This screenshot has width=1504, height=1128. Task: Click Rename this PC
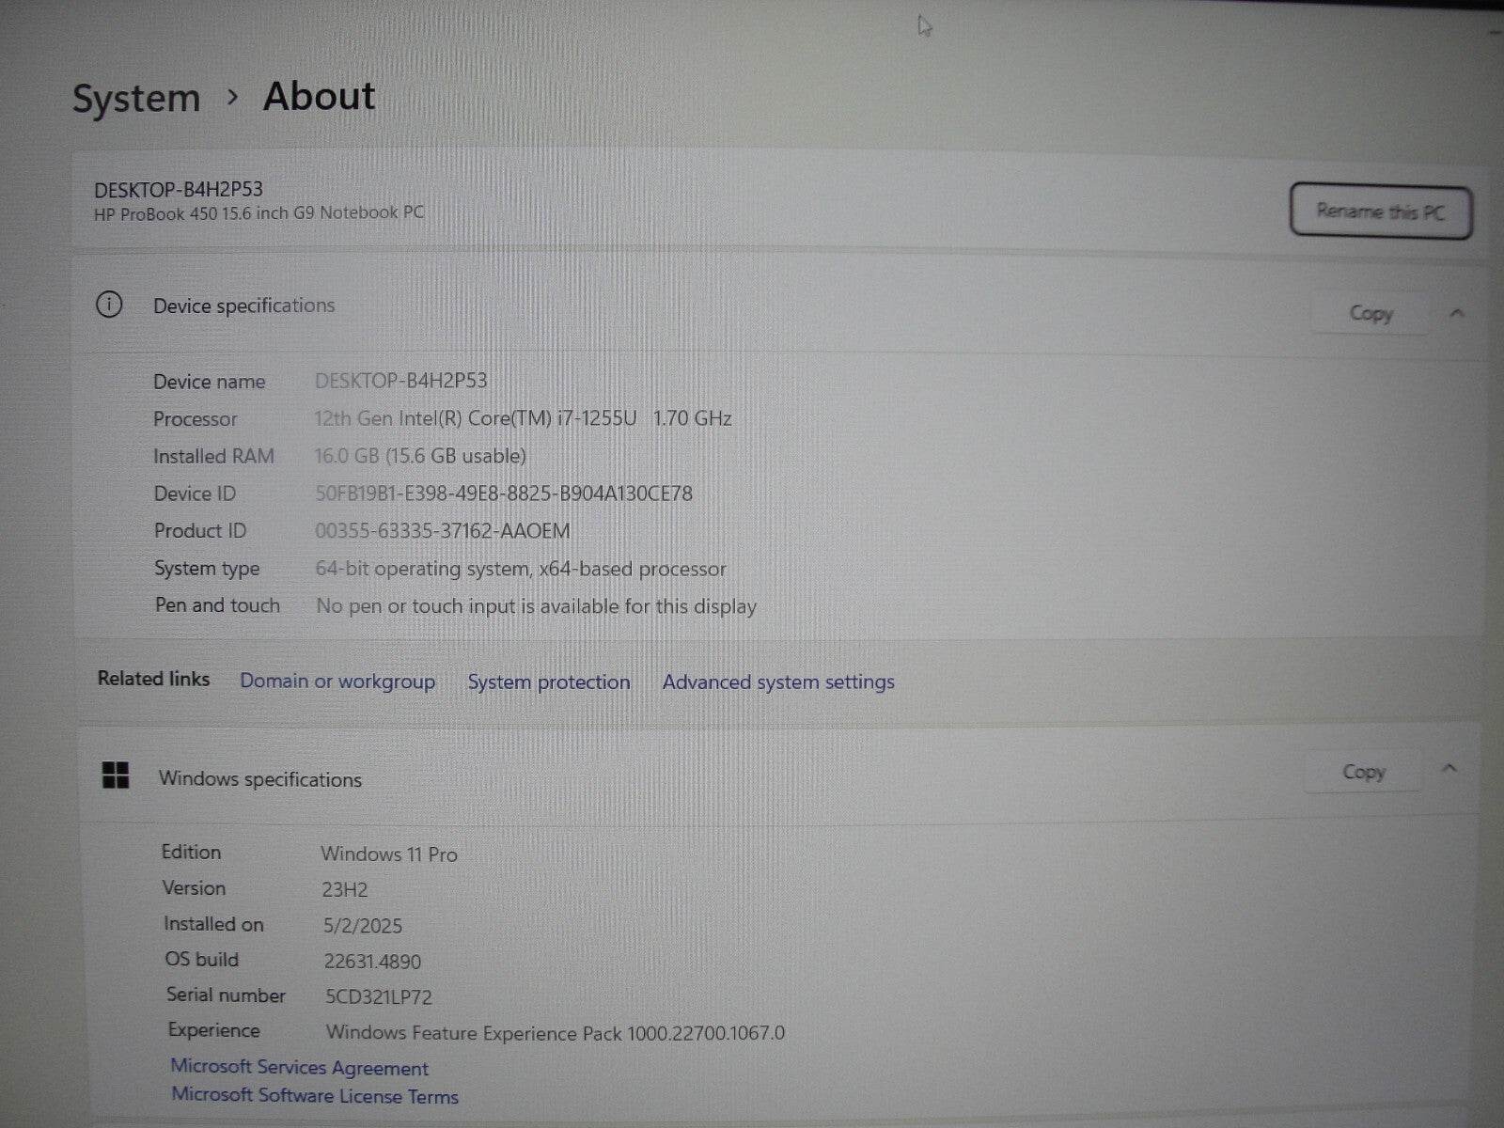(x=1380, y=211)
